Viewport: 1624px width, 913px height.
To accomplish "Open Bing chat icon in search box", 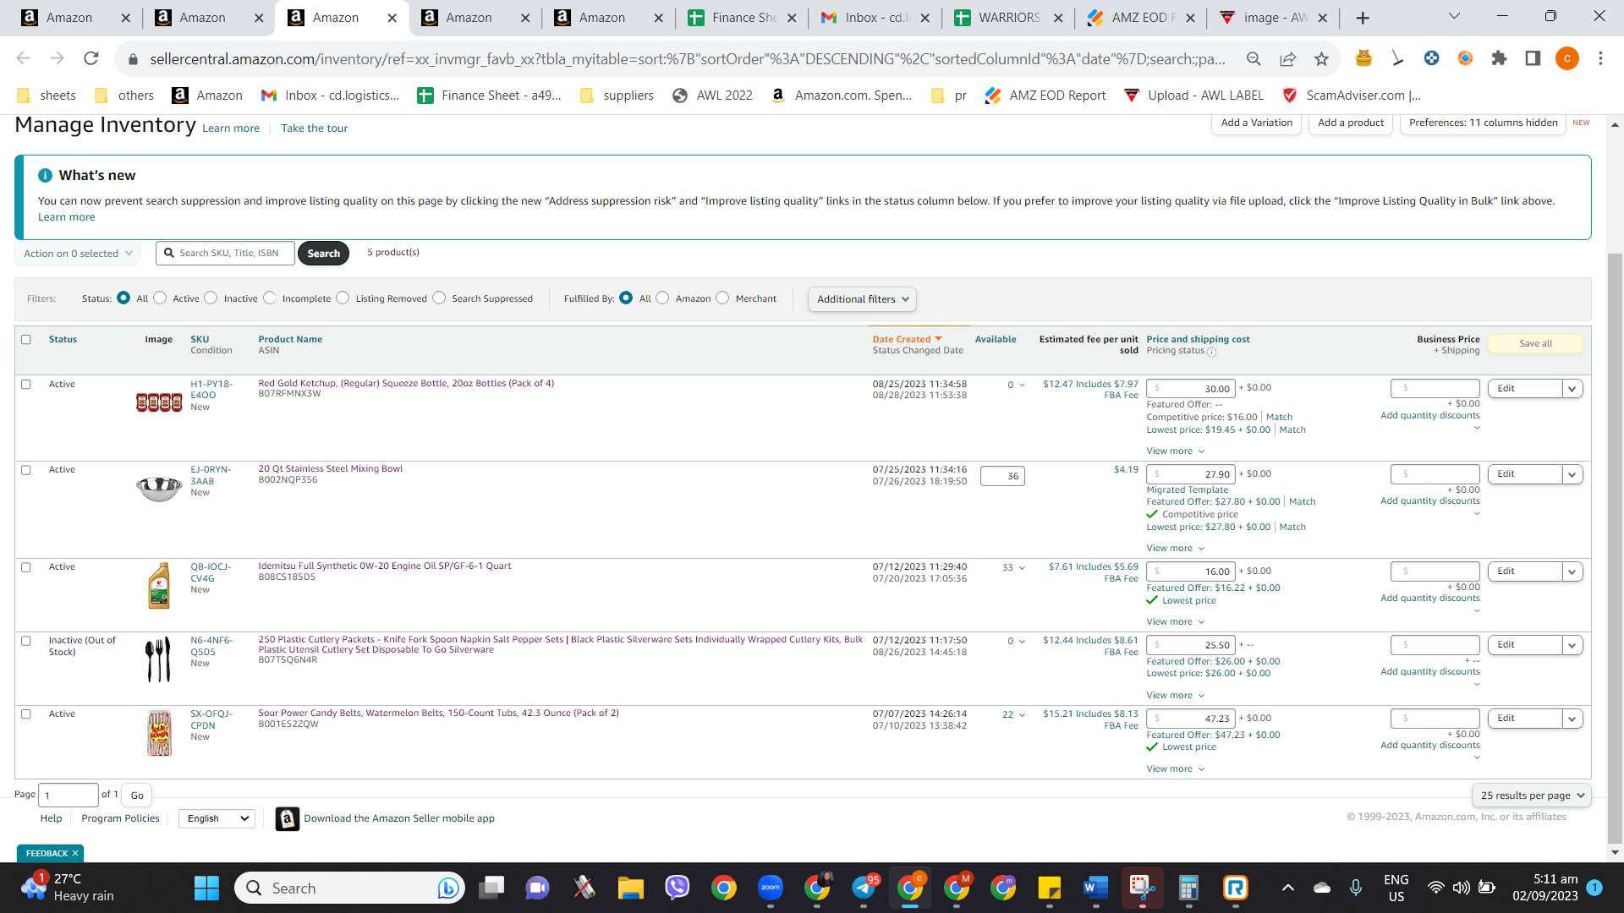I will 448,888.
